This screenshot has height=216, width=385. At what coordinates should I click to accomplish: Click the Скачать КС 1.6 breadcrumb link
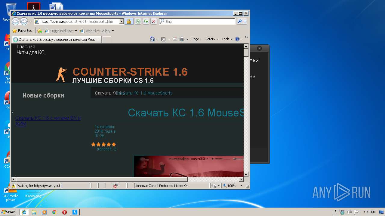click(x=110, y=93)
